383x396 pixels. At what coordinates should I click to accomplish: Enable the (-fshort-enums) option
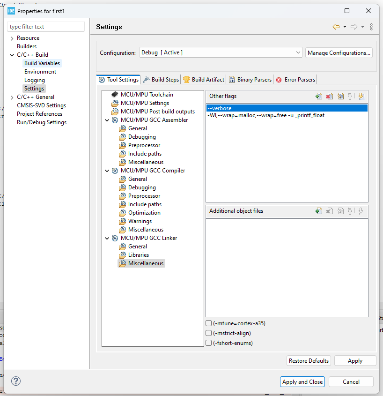[x=208, y=343]
